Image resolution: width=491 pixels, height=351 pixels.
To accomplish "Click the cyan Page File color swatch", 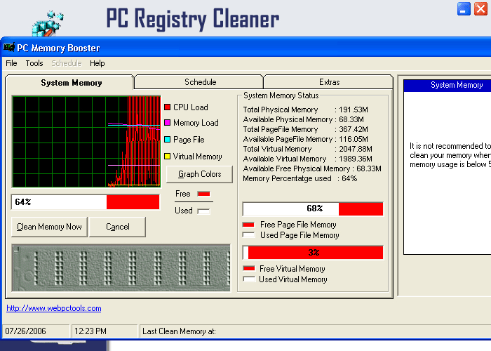I will [167, 140].
